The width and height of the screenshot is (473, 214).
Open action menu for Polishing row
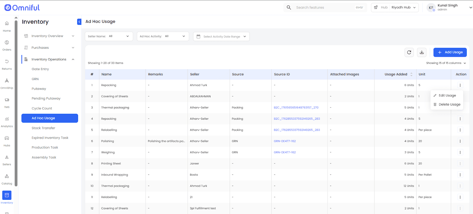(x=460, y=141)
